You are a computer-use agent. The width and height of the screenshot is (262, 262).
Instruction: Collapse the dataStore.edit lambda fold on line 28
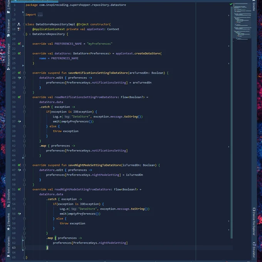24,78
